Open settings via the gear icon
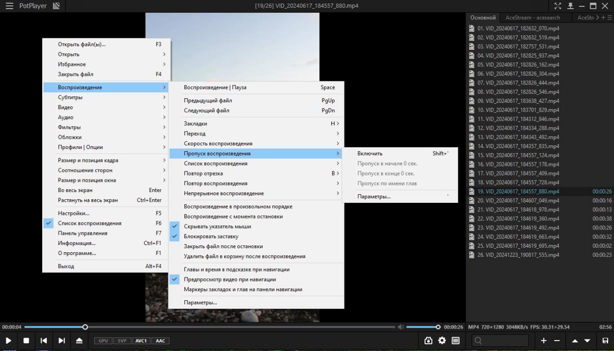This screenshot has height=351, width=614. [x=442, y=340]
